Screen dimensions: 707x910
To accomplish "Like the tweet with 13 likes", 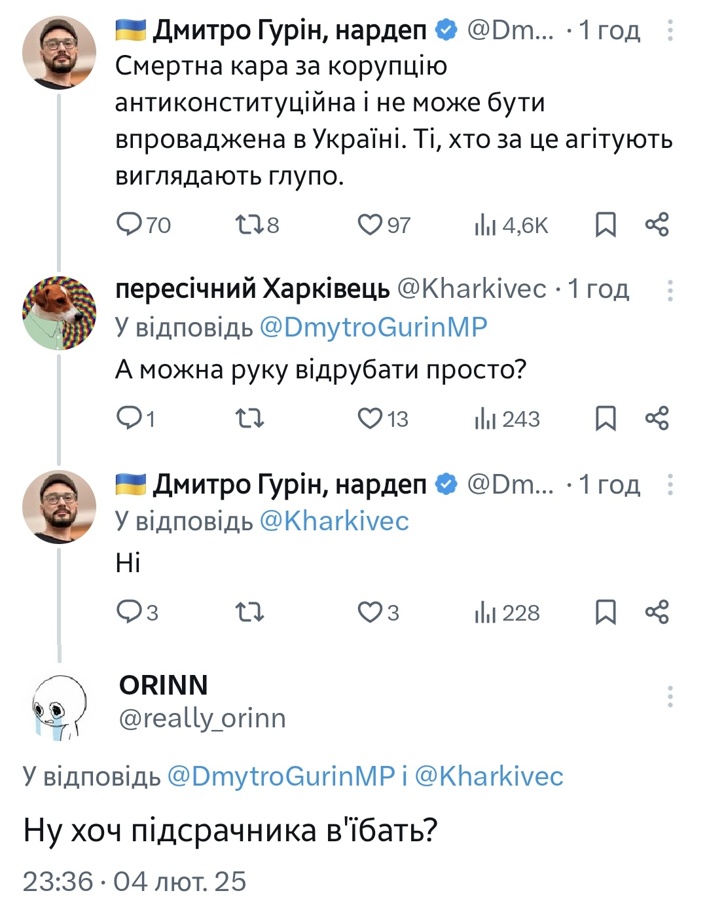I will pyautogui.click(x=370, y=418).
